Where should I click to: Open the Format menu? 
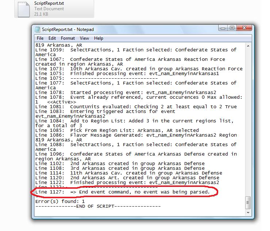[68, 38]
